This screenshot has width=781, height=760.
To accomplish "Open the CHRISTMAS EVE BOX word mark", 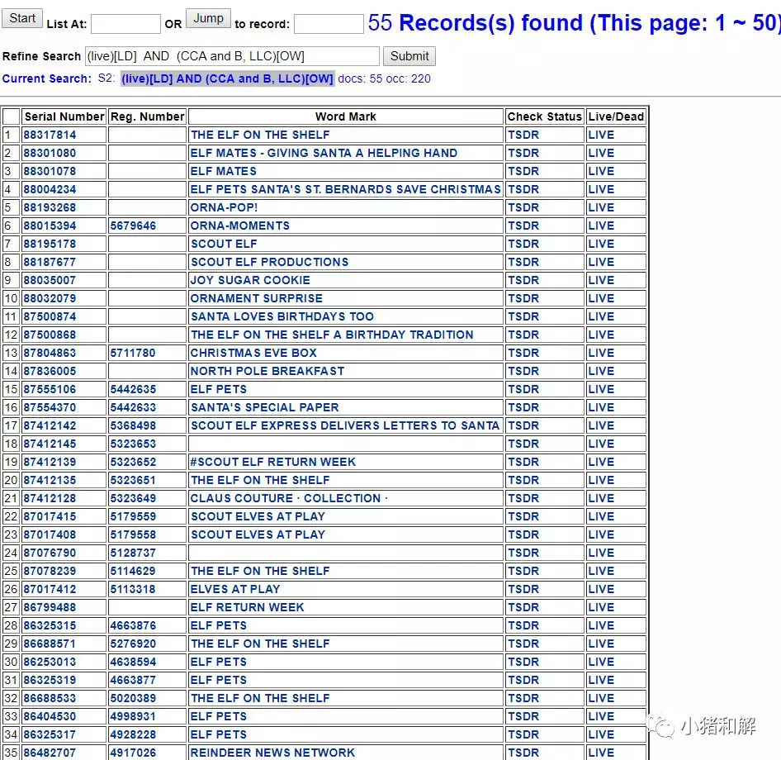I will point(253,353).
